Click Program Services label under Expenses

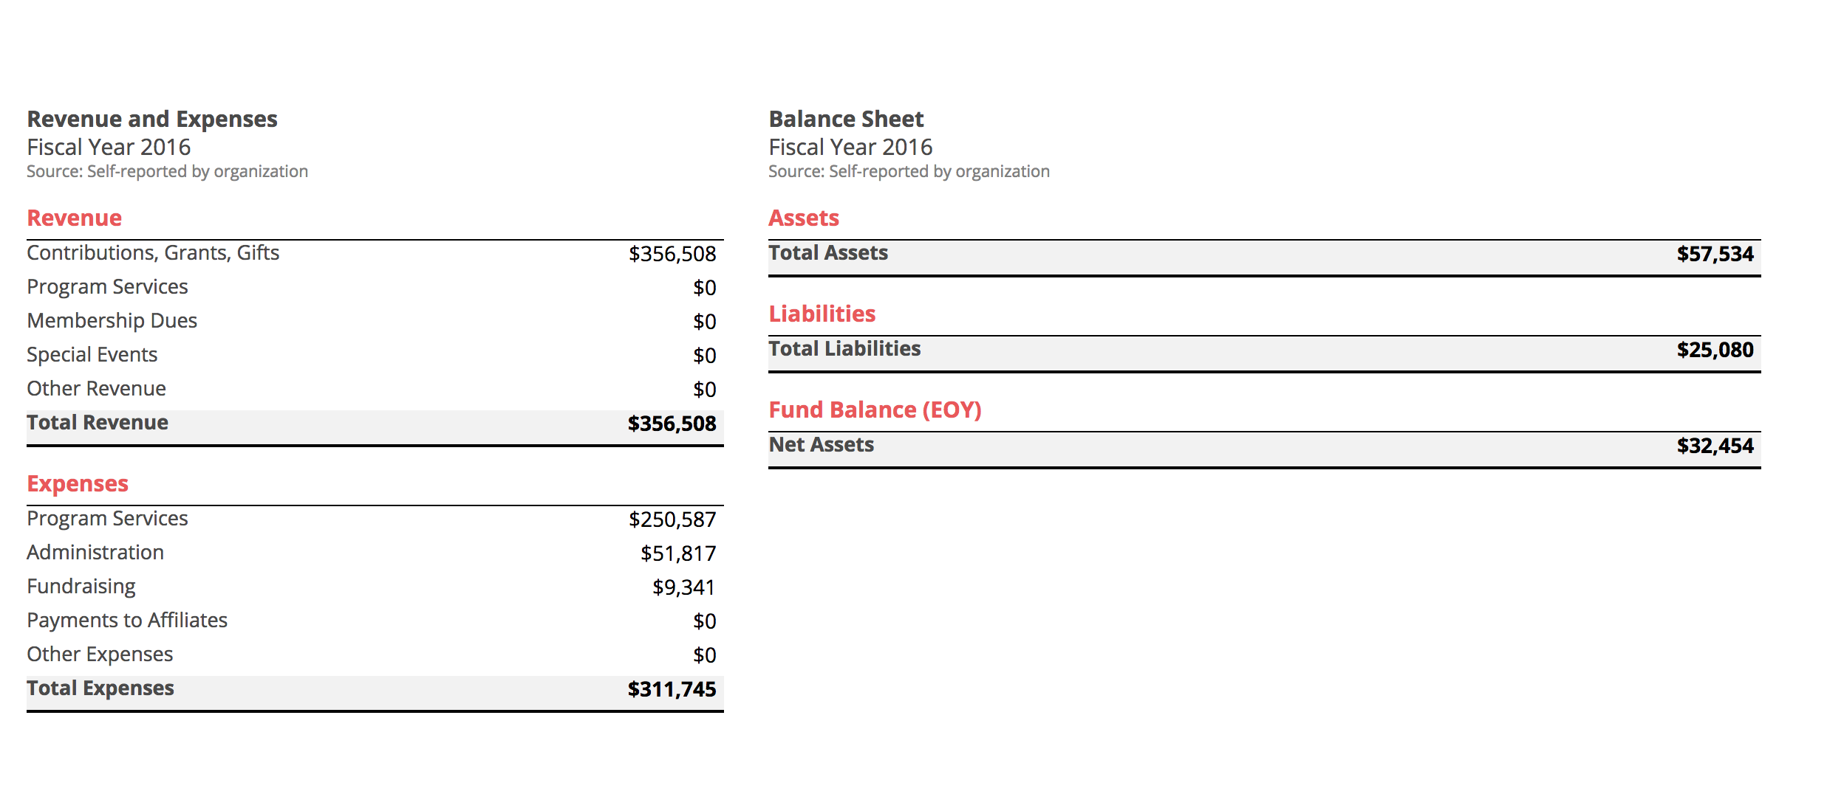click(107, 519)
